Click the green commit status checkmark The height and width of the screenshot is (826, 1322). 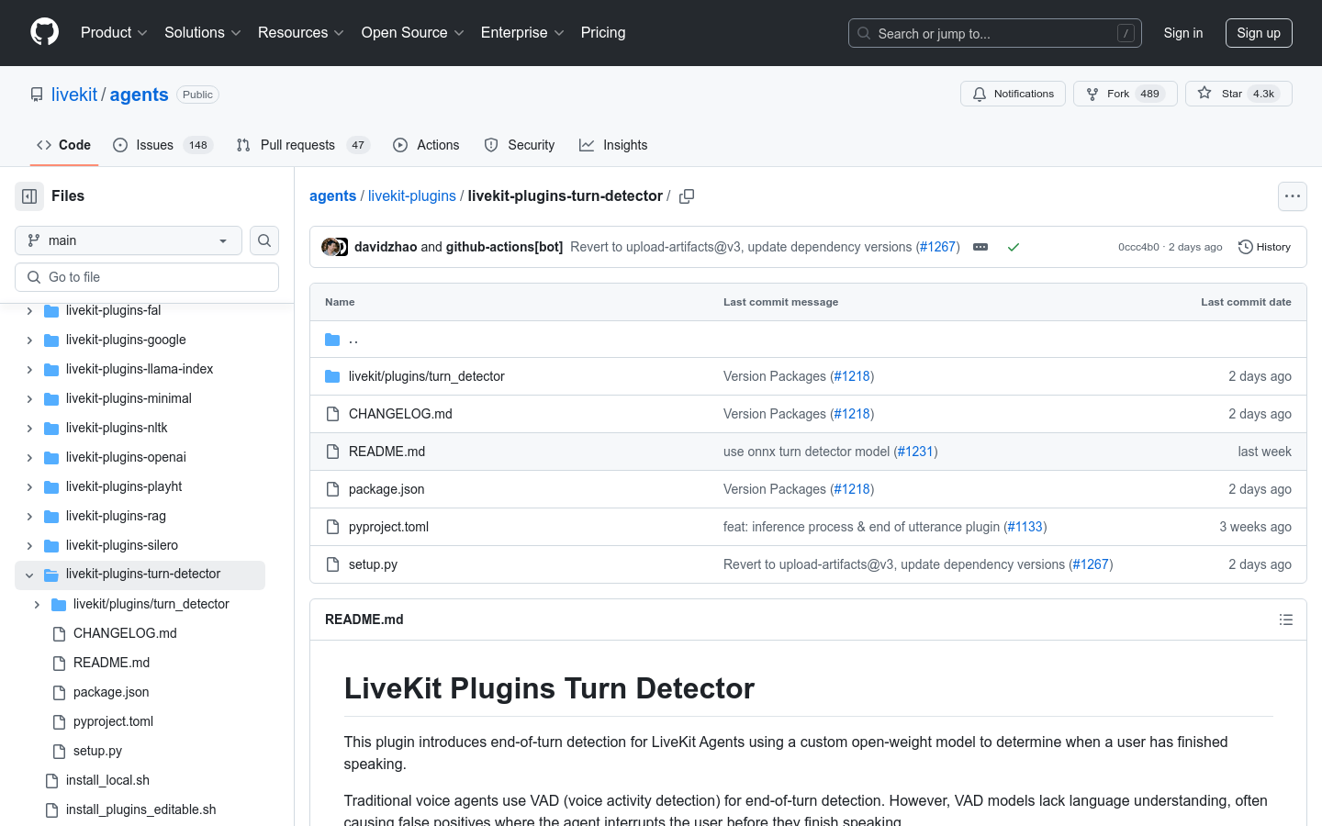click(1014, 247)
